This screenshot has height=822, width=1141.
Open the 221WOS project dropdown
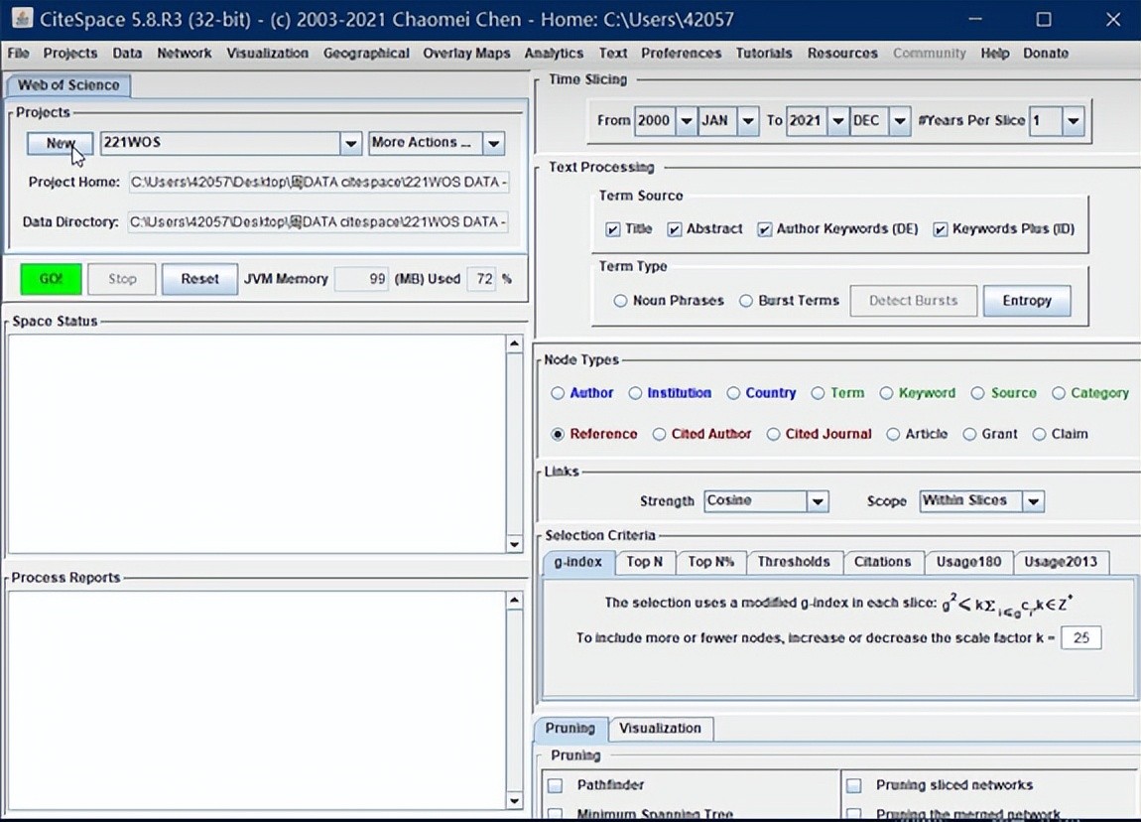pyautogui.click(x=350, y=143)
